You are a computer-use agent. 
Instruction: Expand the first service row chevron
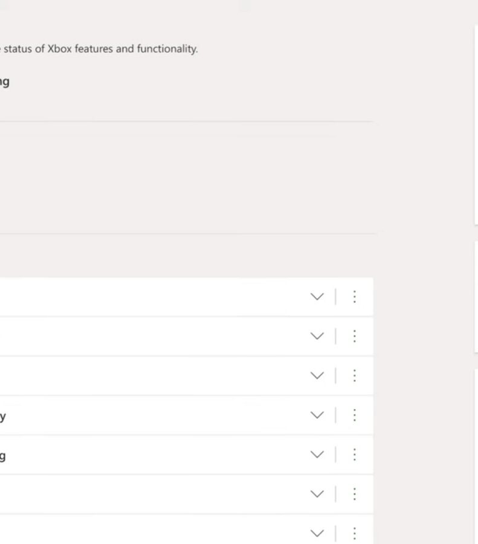[317, 297]
